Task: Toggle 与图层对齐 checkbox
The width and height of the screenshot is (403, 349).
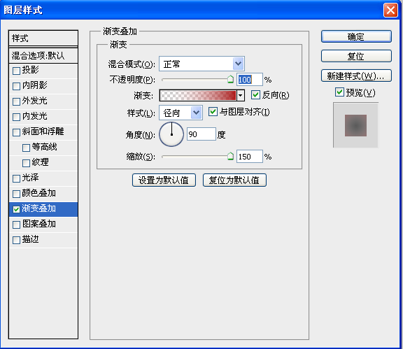Action: click(x=213, y=112)
